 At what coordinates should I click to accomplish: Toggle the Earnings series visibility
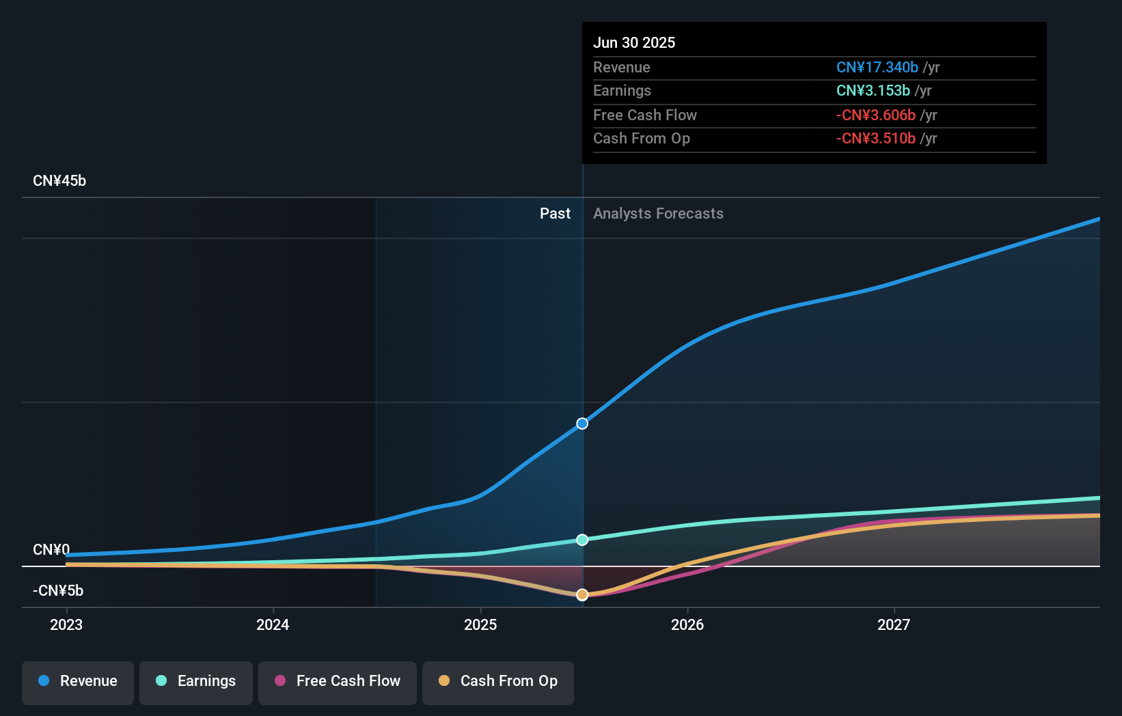pos(196,681)
